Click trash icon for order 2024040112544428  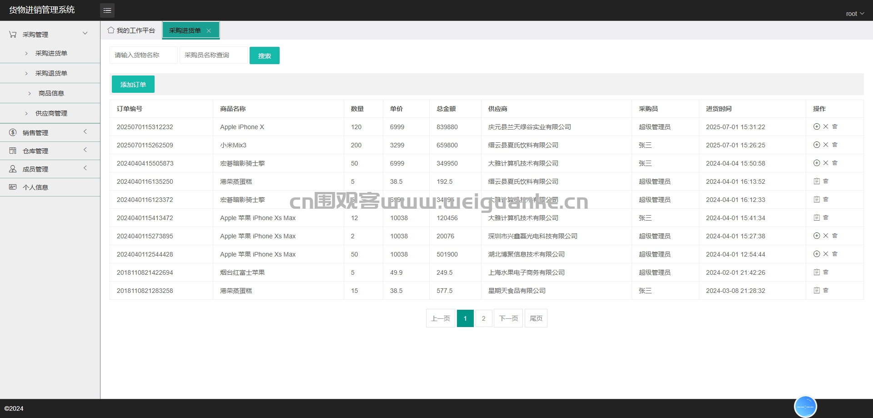835,254
